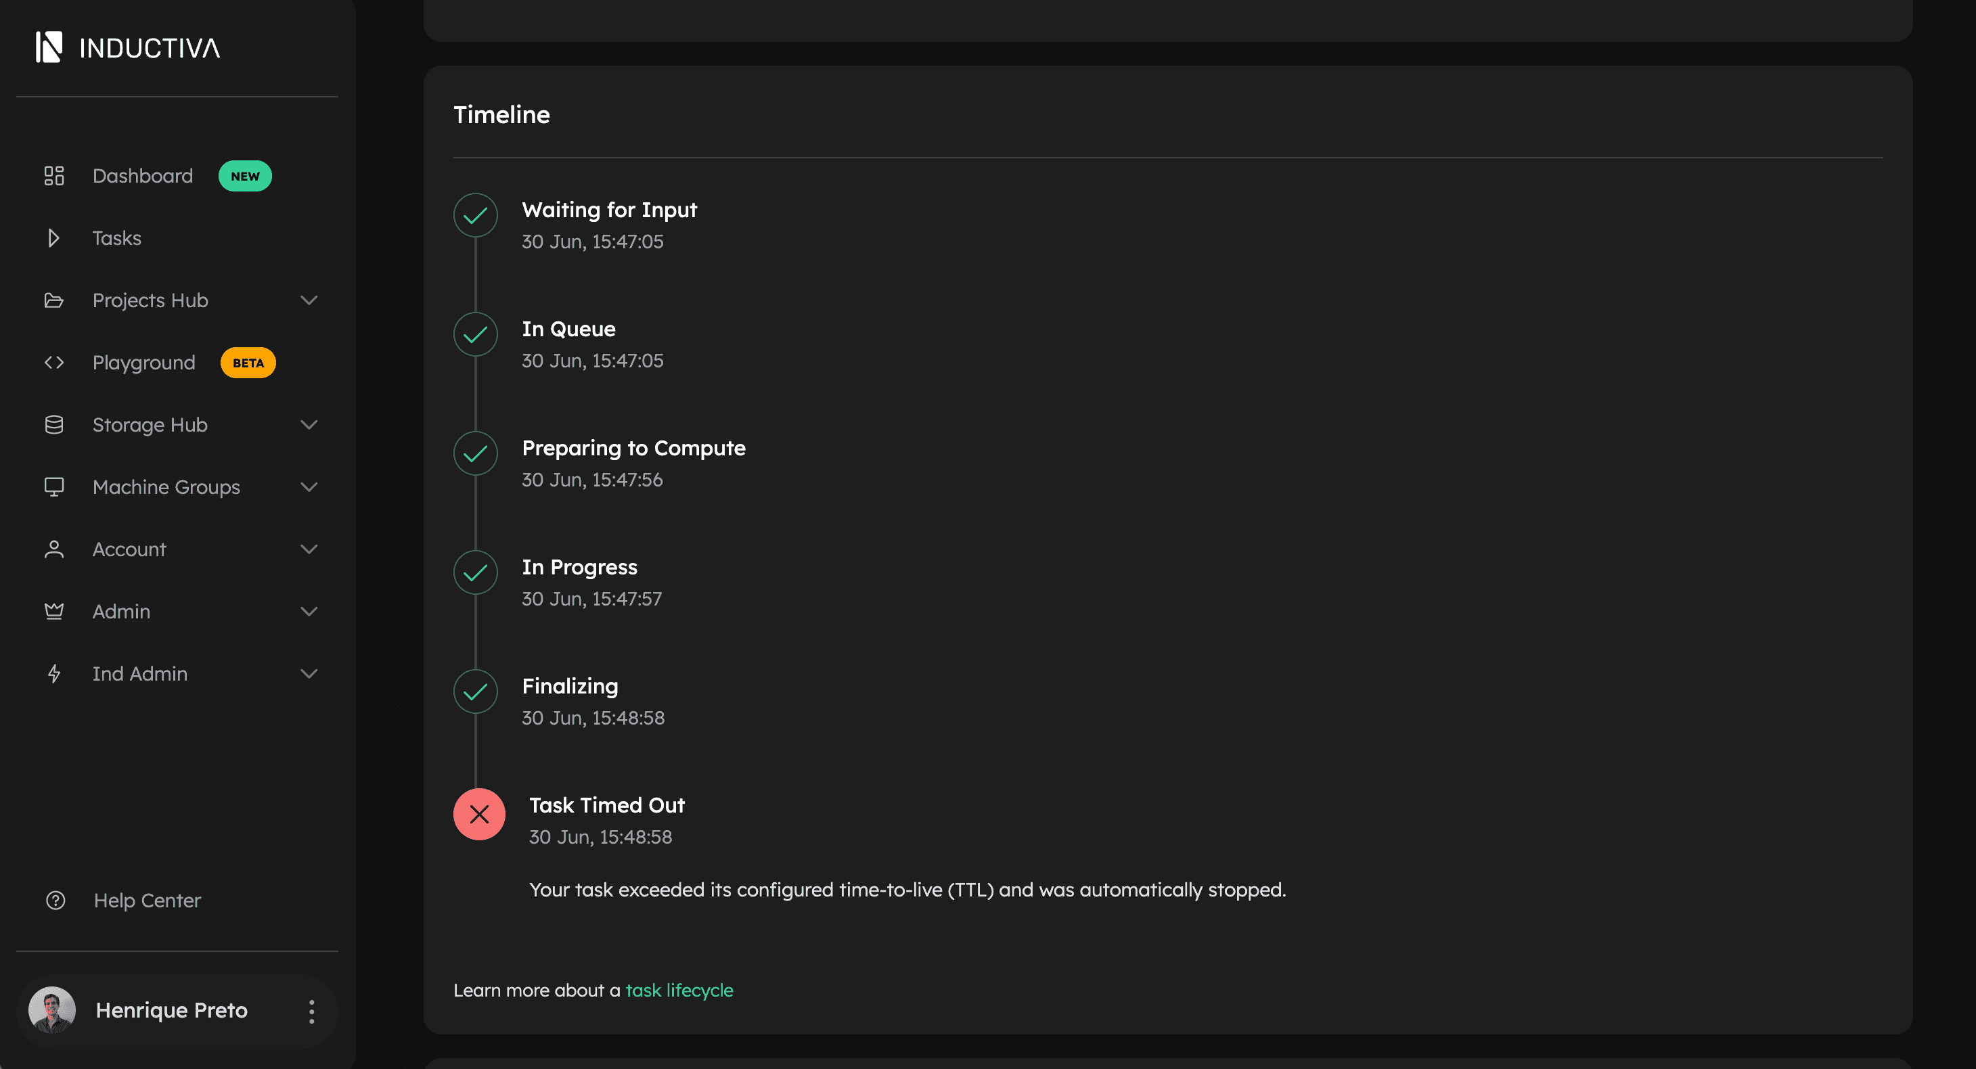Expand the Machine Groups chevron
The width and height of the screenshot is (1976, 1069).
coord(309,486)
